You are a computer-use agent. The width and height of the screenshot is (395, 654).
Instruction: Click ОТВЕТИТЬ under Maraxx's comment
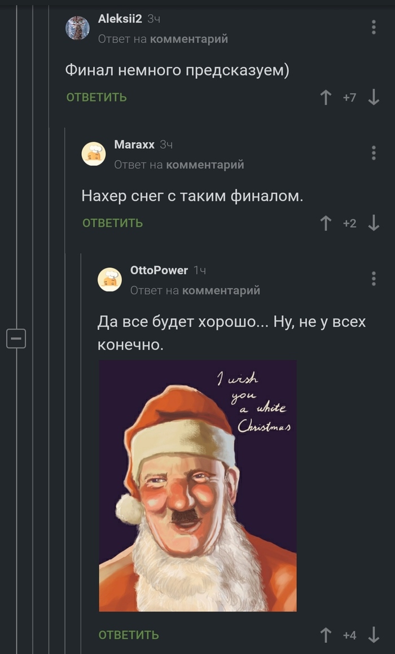click(x=113, y=223)
